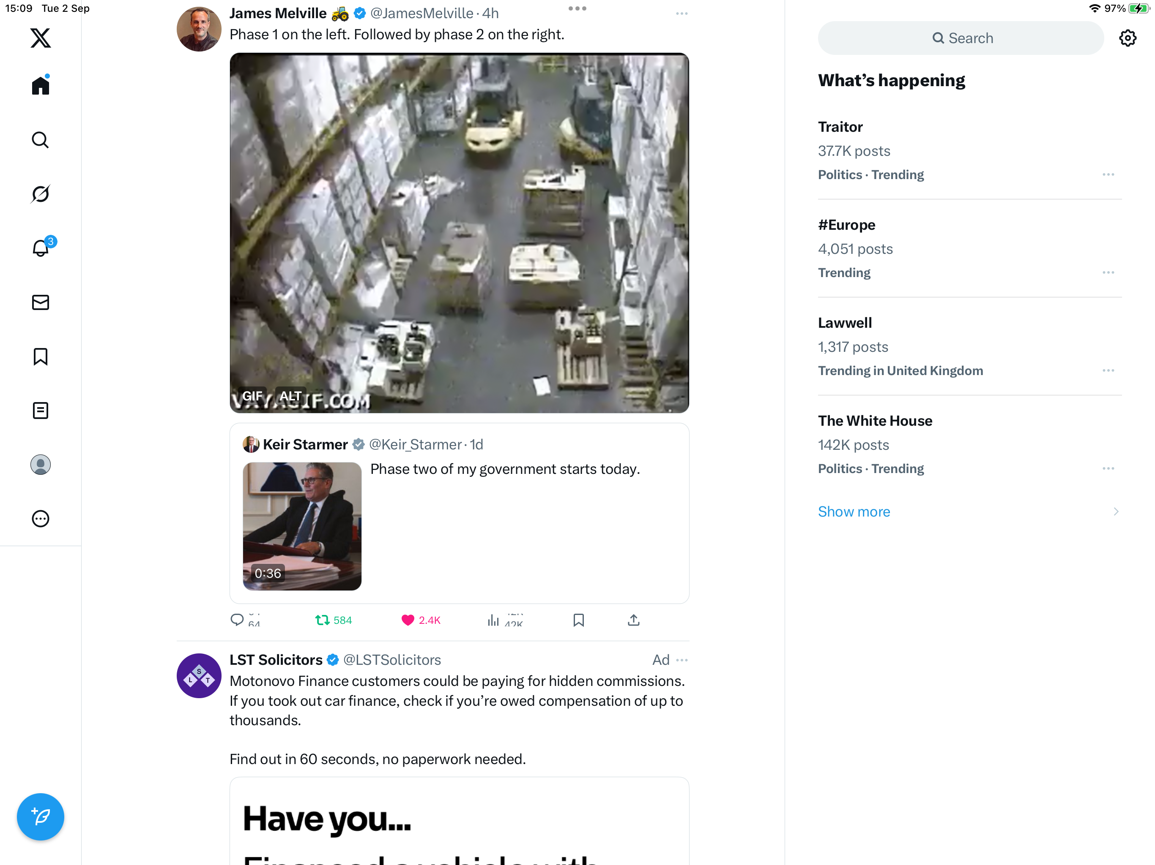Open more options on LST Solicitors ad

click(682, 660)
